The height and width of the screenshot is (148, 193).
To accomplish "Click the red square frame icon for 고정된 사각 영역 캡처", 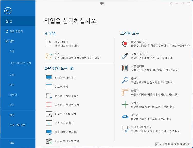I will 49,105.
